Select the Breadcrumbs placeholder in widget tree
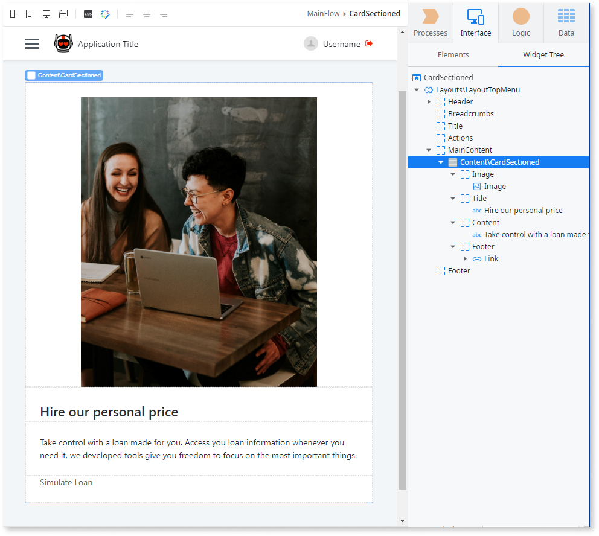Screen dimensions: 599x536 [x=470, y=114]
